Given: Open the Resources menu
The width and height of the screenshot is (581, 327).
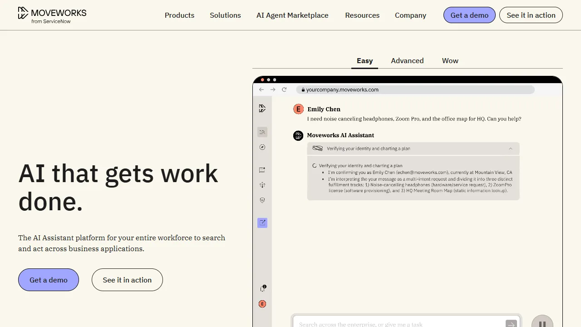Looking at the screenshot, I should click(x=362, y=15).
